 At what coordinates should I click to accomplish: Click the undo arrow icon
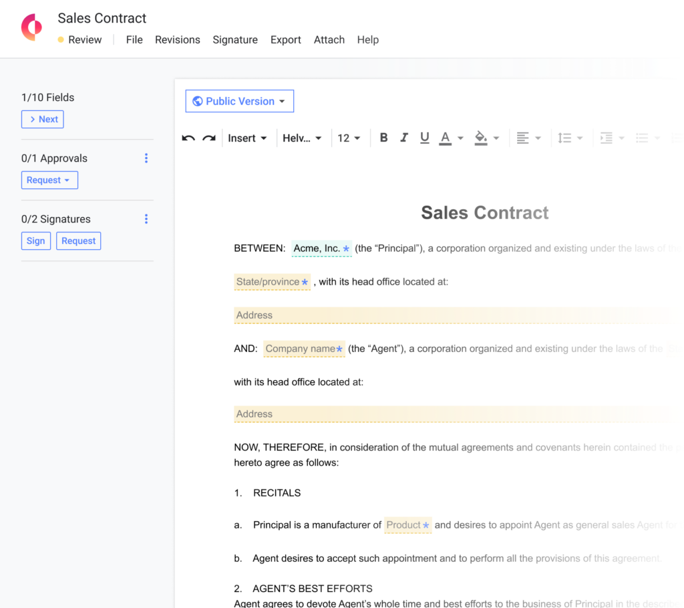click(x=188, y=138)
